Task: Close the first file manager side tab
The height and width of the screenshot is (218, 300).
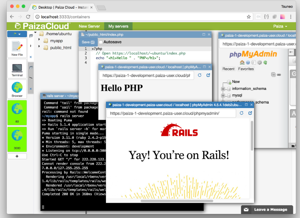Action: (x=31, y=57)
